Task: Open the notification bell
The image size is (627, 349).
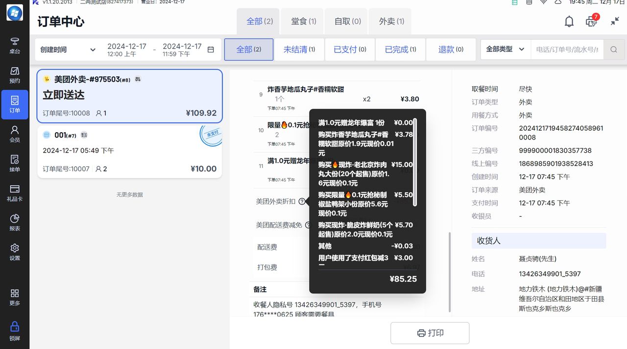Action: (569, 22)
